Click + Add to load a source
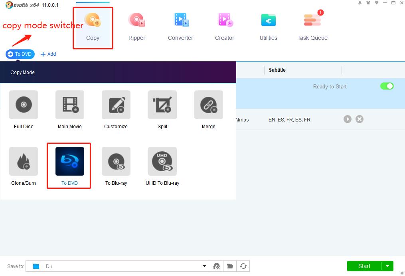The image size is (405, 276). 48,54
